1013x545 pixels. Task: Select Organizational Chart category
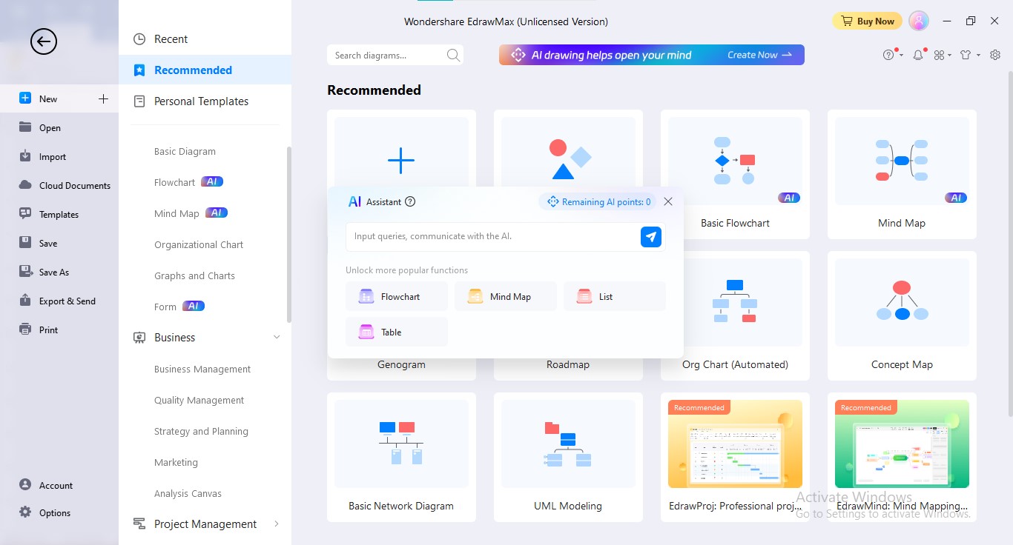199,244
